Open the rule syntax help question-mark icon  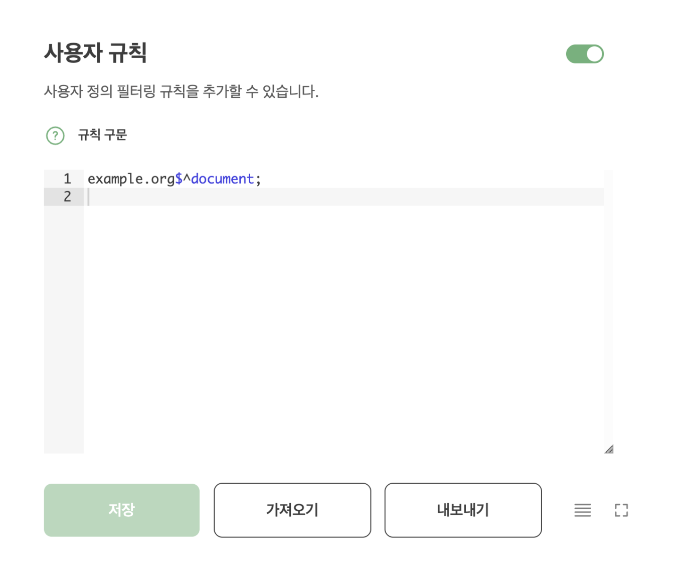55,135
